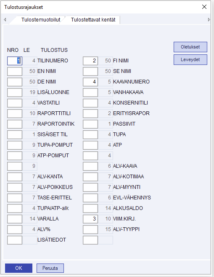Click the Oletukset button

(x=190, y=47)
